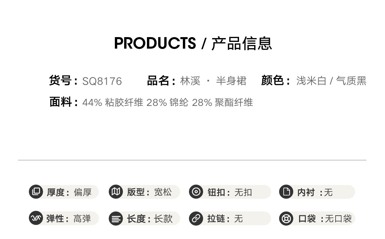Image resolution: width=385 pixels, height=239 pixels.
Task: Click the color value 浅米白 / 气质黑
Action: click(x=331, y=81)
